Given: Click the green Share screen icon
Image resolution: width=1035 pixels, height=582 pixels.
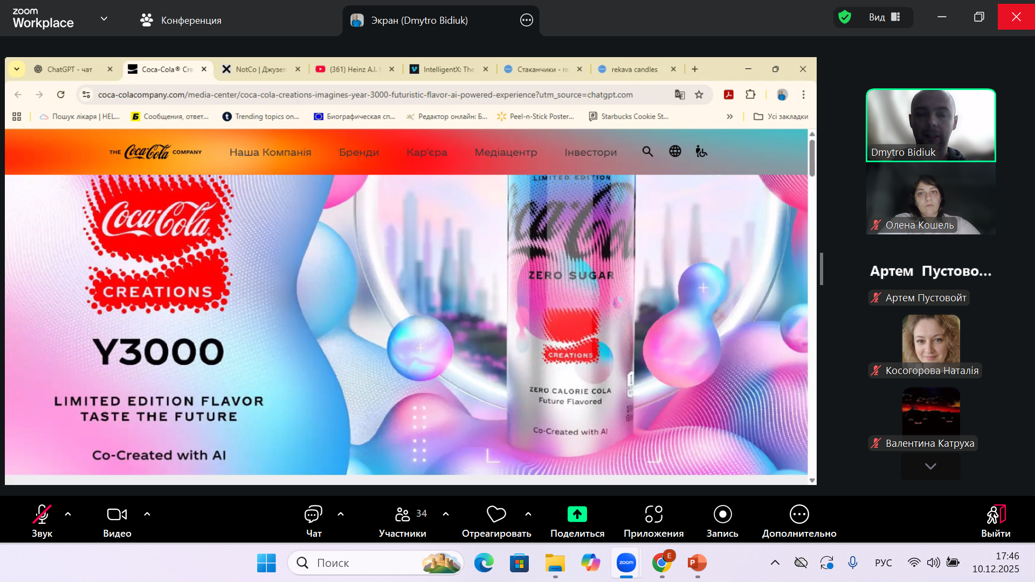Looking at the screenshot, I should coord(577,515).
